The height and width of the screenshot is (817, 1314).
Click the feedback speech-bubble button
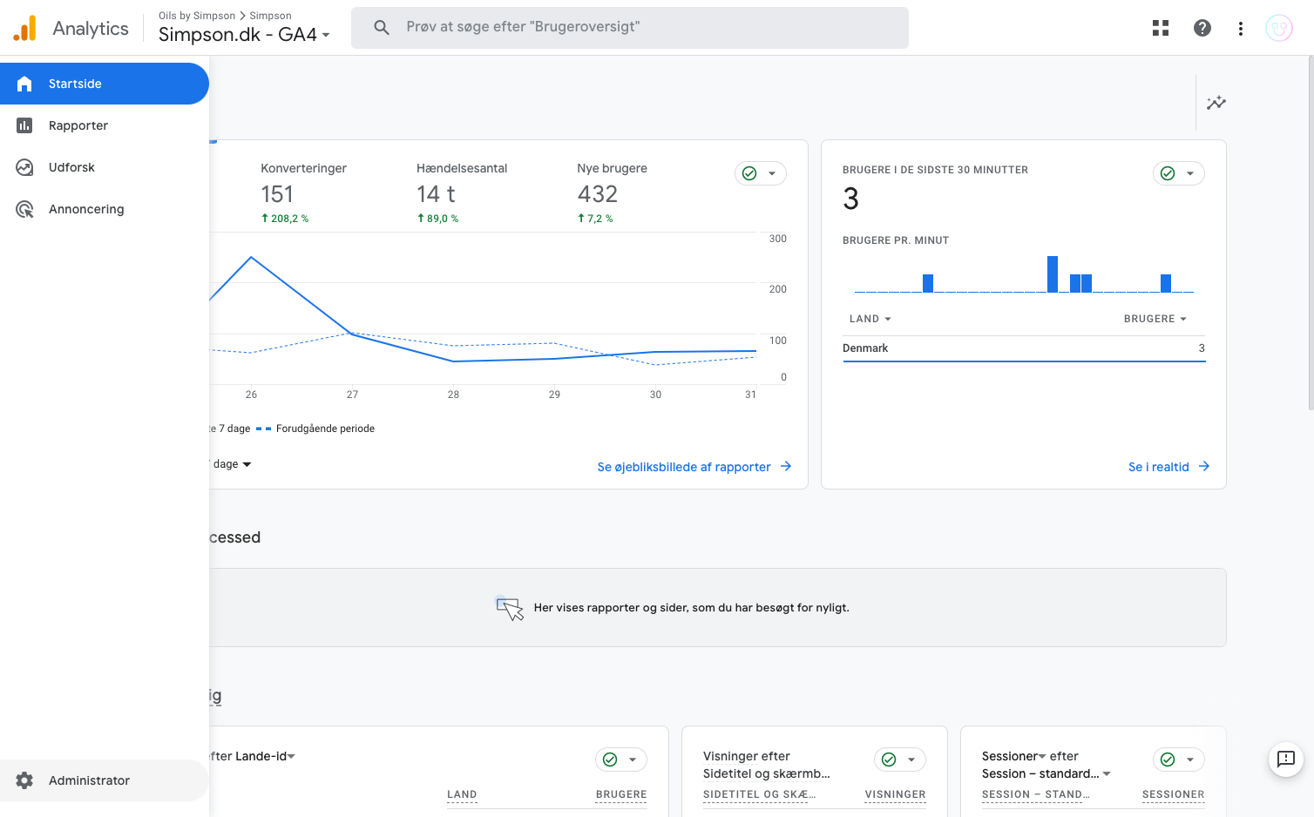[1286, 759]
